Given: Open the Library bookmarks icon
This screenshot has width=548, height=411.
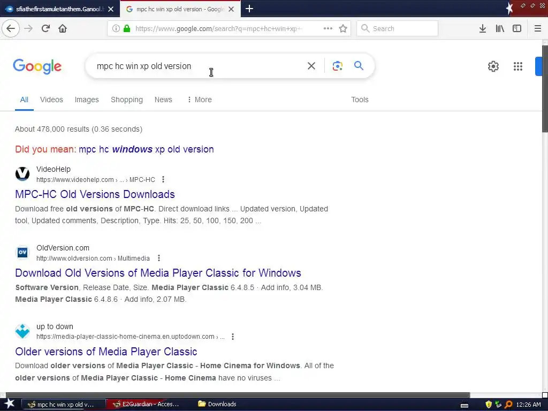Looking at the screenshot, I should [x=500, y=29].
